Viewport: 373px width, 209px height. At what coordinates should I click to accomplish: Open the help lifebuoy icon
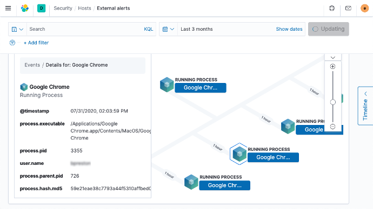click(332, 8)
